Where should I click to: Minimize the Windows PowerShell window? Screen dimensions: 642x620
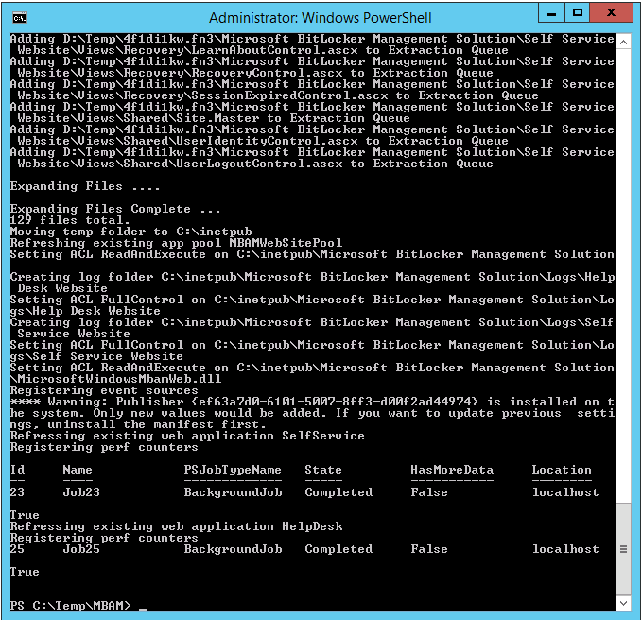point(551,13)
